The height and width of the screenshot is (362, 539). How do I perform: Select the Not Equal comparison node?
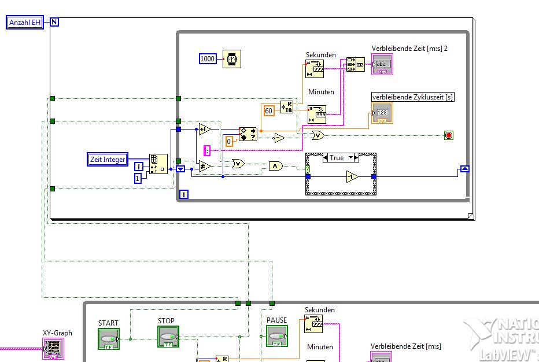[205, 167]
